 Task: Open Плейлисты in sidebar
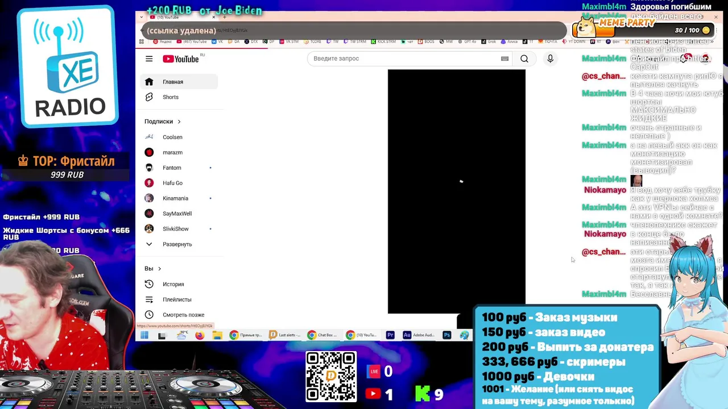pyautogui.click(x=179, y=299)
